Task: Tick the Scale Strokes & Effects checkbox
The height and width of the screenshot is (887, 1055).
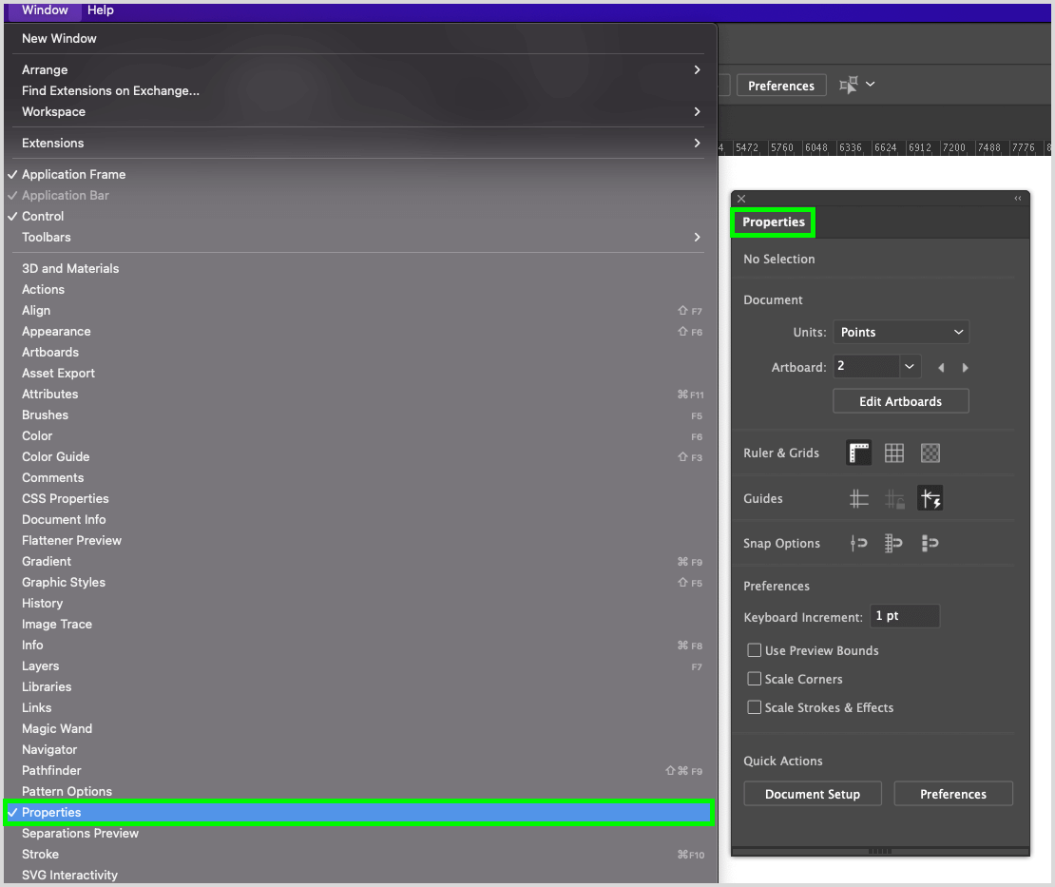Action: 755,707
